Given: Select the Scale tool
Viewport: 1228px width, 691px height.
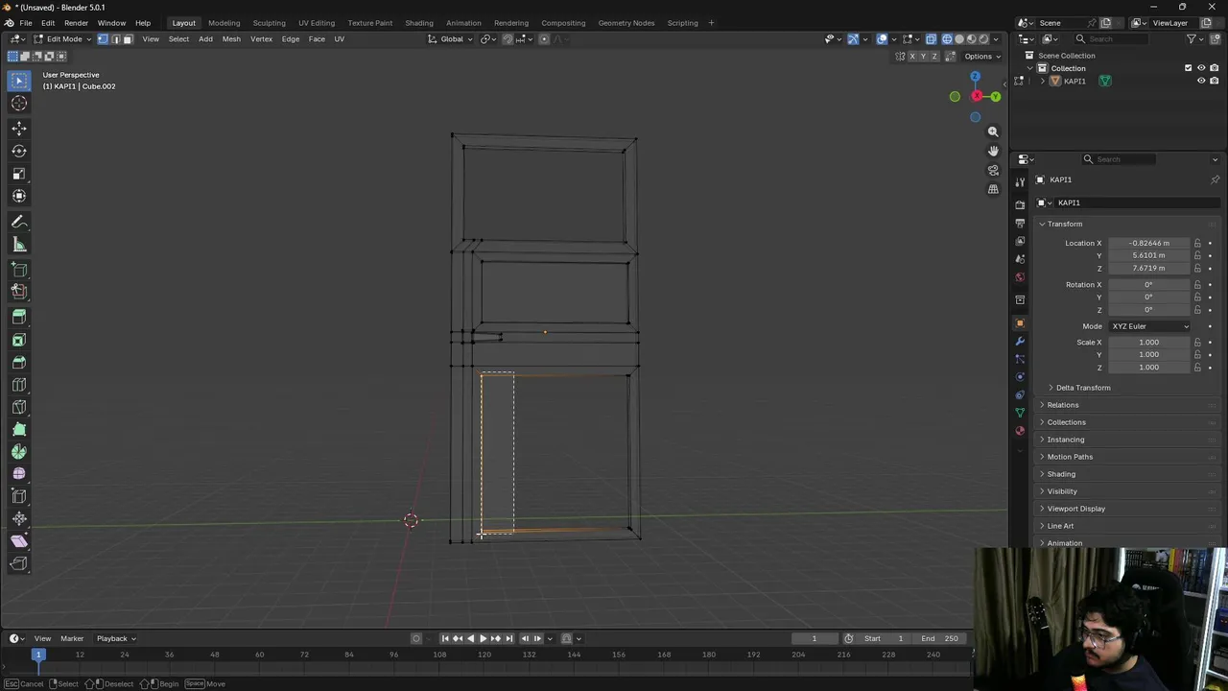Looking at the screenshot, I should pyautogui.click(x=19, y=174).
